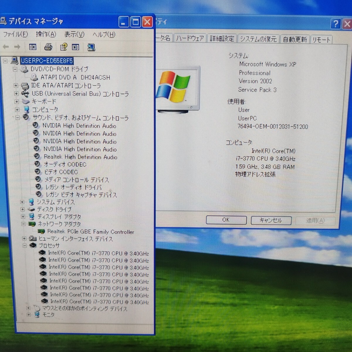Select メディア コントロール デバイス entry

point(77,180)
